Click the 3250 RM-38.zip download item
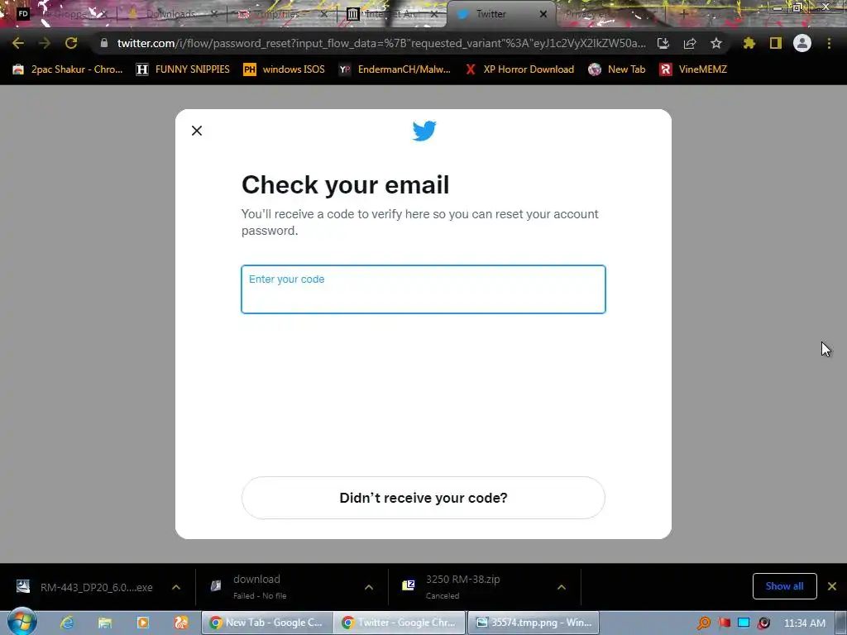 click(470, 587)
